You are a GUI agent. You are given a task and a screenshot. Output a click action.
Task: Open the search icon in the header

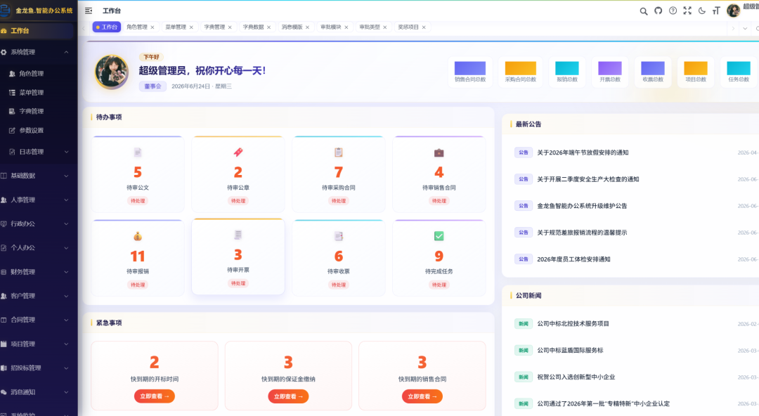(643, 11)
